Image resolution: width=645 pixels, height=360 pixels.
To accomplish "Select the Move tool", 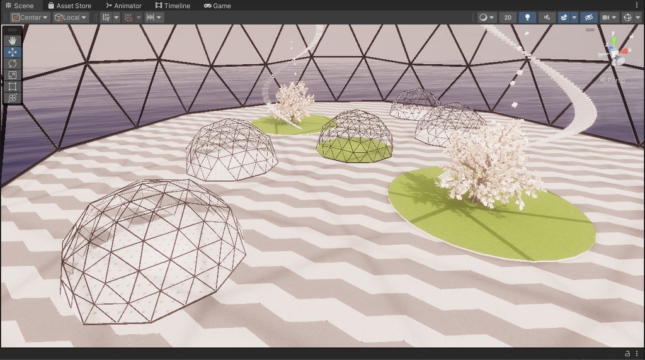I will coord(13,52).
